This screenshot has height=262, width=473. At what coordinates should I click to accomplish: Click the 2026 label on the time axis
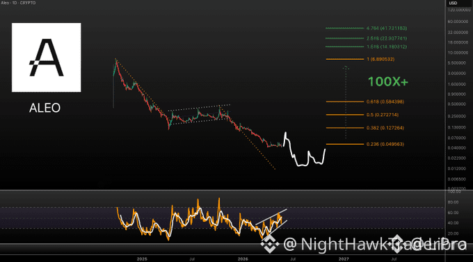(243, 259)
